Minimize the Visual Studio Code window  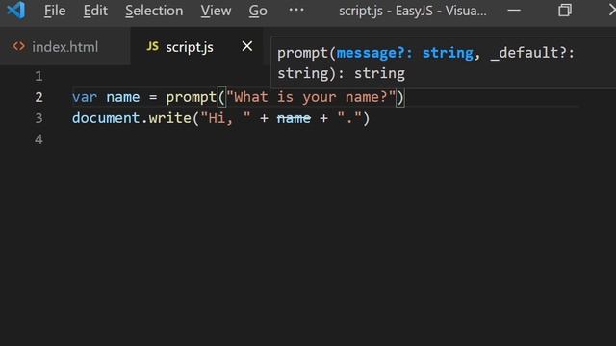point(514,11)
